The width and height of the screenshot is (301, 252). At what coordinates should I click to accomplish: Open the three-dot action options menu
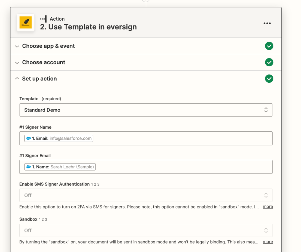(267, 23)
